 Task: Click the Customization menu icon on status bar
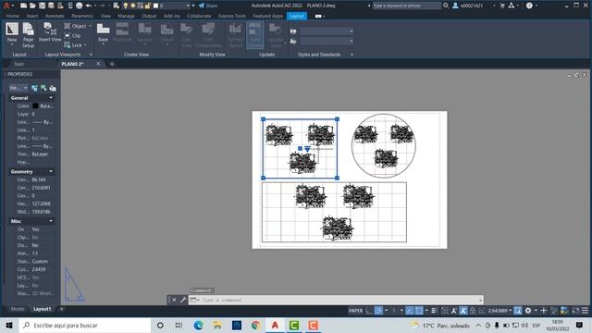click(x=585, y=311)
